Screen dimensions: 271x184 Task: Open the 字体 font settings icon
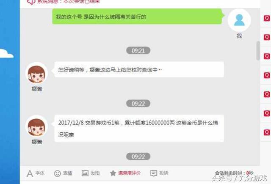point(30,173)
